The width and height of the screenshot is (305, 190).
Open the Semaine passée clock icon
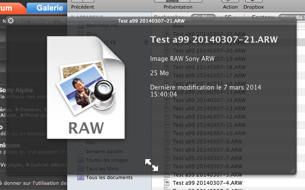(x=81, y=151)
